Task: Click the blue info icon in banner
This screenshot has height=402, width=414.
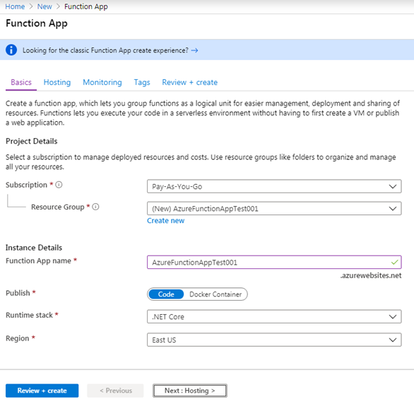Action: (x=11, y=50)
